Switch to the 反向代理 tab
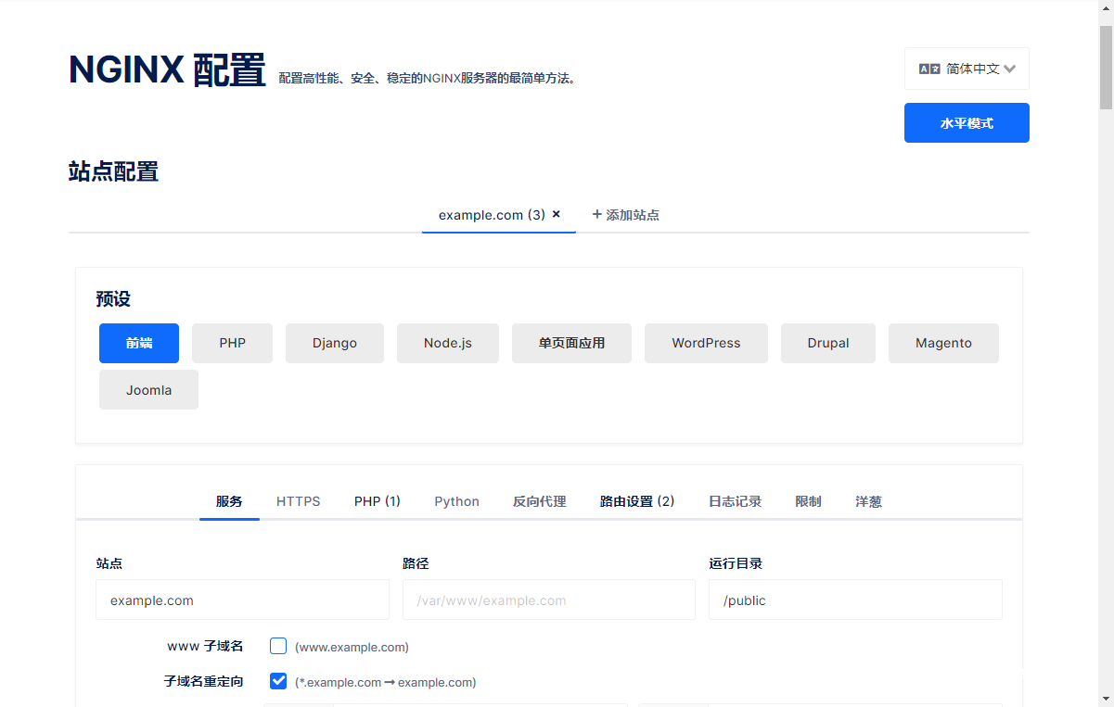 (x=539, y=501)
